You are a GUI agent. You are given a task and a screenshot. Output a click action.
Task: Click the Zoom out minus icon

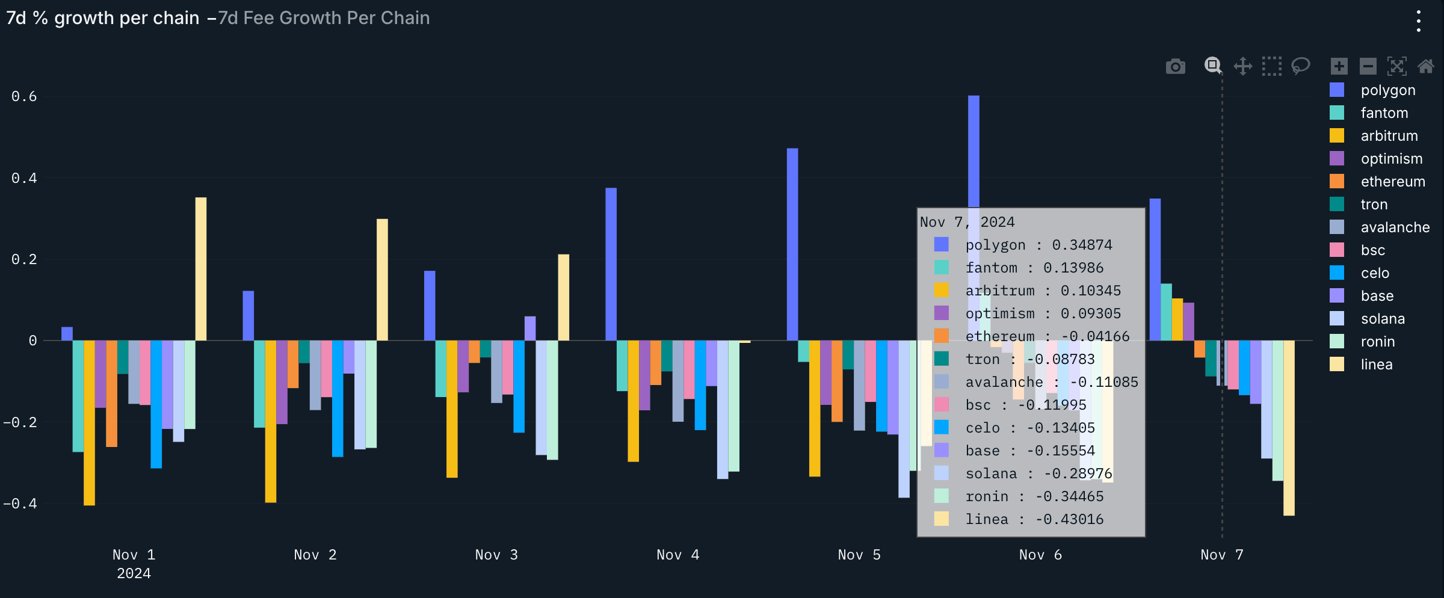[1368, 66]
